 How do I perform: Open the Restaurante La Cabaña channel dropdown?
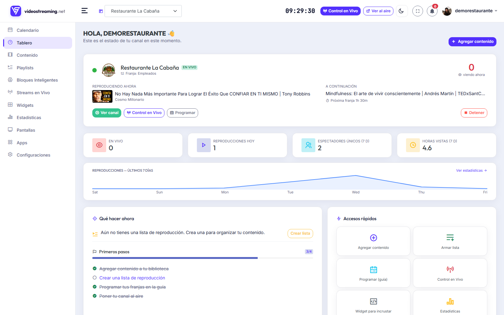click(143, 11)
